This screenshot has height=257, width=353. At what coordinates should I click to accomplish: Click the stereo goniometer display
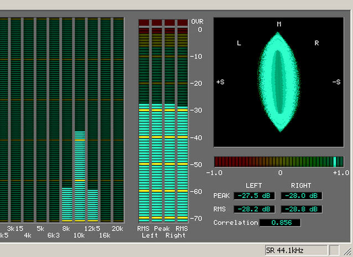pos(279,82)
